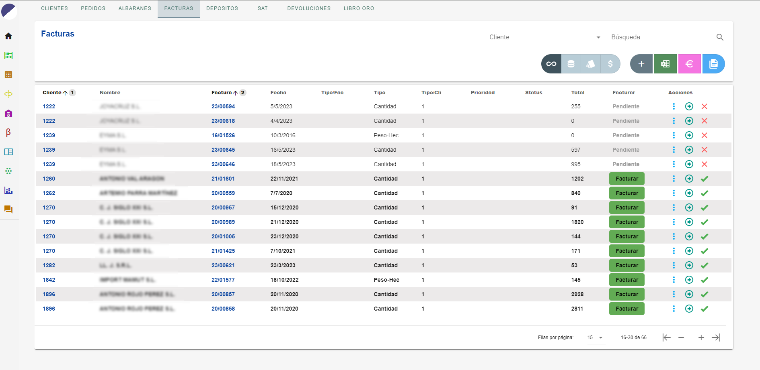760x370 pixels.
Task: Open more options menu for invoice 23/00594
Action: [674, 106]
